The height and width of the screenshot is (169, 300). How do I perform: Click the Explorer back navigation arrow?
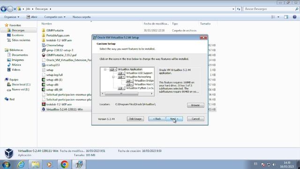click(4, 9)
